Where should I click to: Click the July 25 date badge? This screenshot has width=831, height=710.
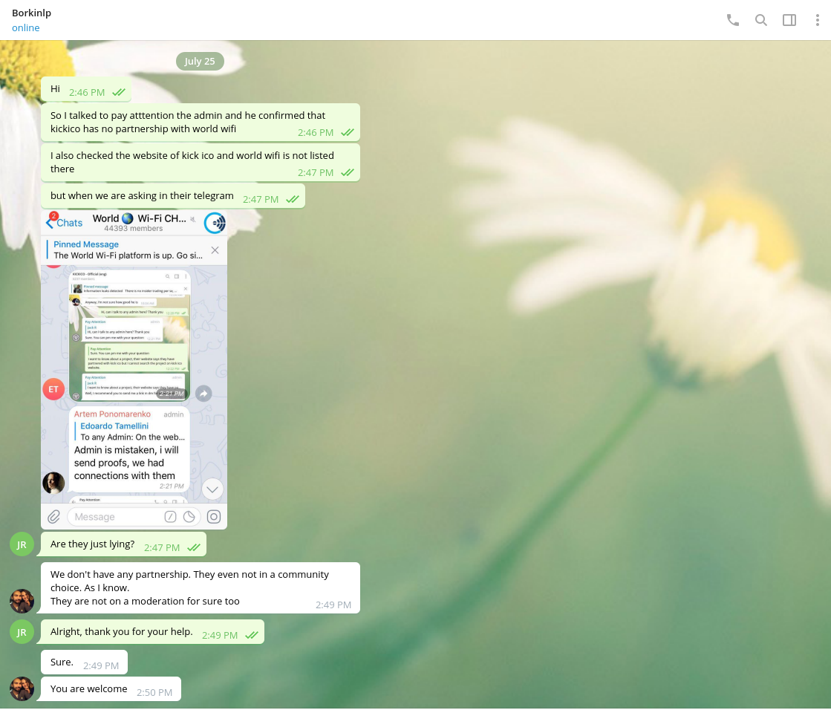click(200, 61)
